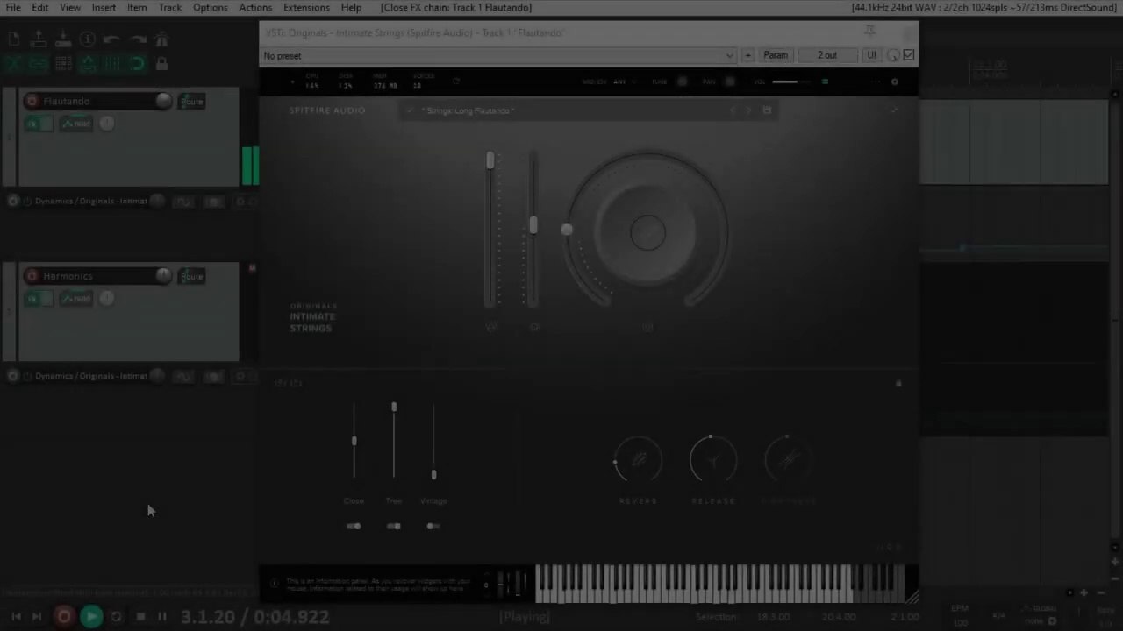This screenshot has height=631, width=1123.
Task: Click the Open project toolbar icon
Action: 39,39
